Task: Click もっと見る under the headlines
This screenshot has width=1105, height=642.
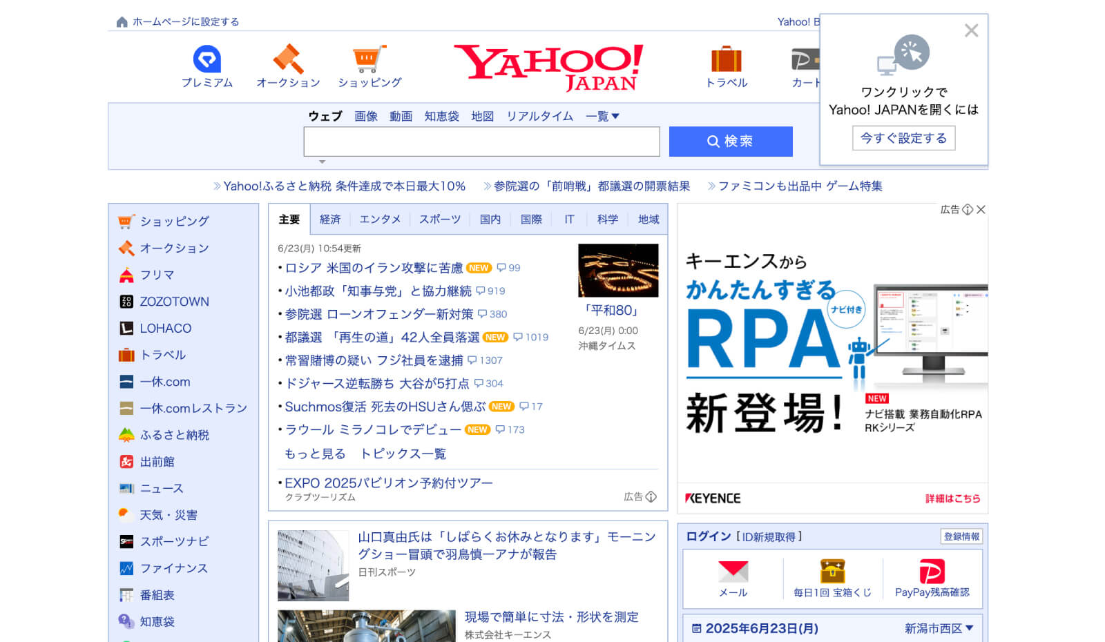Action: click(315, 454)
